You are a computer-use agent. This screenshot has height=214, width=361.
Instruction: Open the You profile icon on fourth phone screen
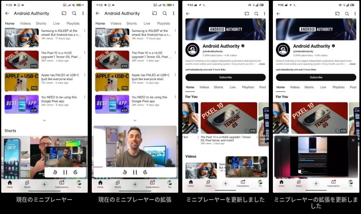click(x=351, y=183)
